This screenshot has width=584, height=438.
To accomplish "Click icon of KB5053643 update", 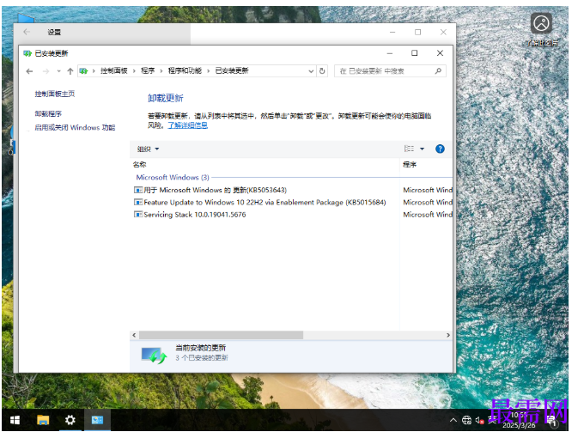I will point(138,190).
